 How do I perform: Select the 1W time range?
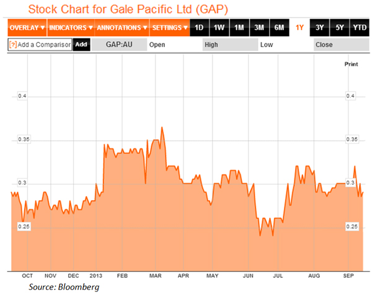[x=219, y=28]
